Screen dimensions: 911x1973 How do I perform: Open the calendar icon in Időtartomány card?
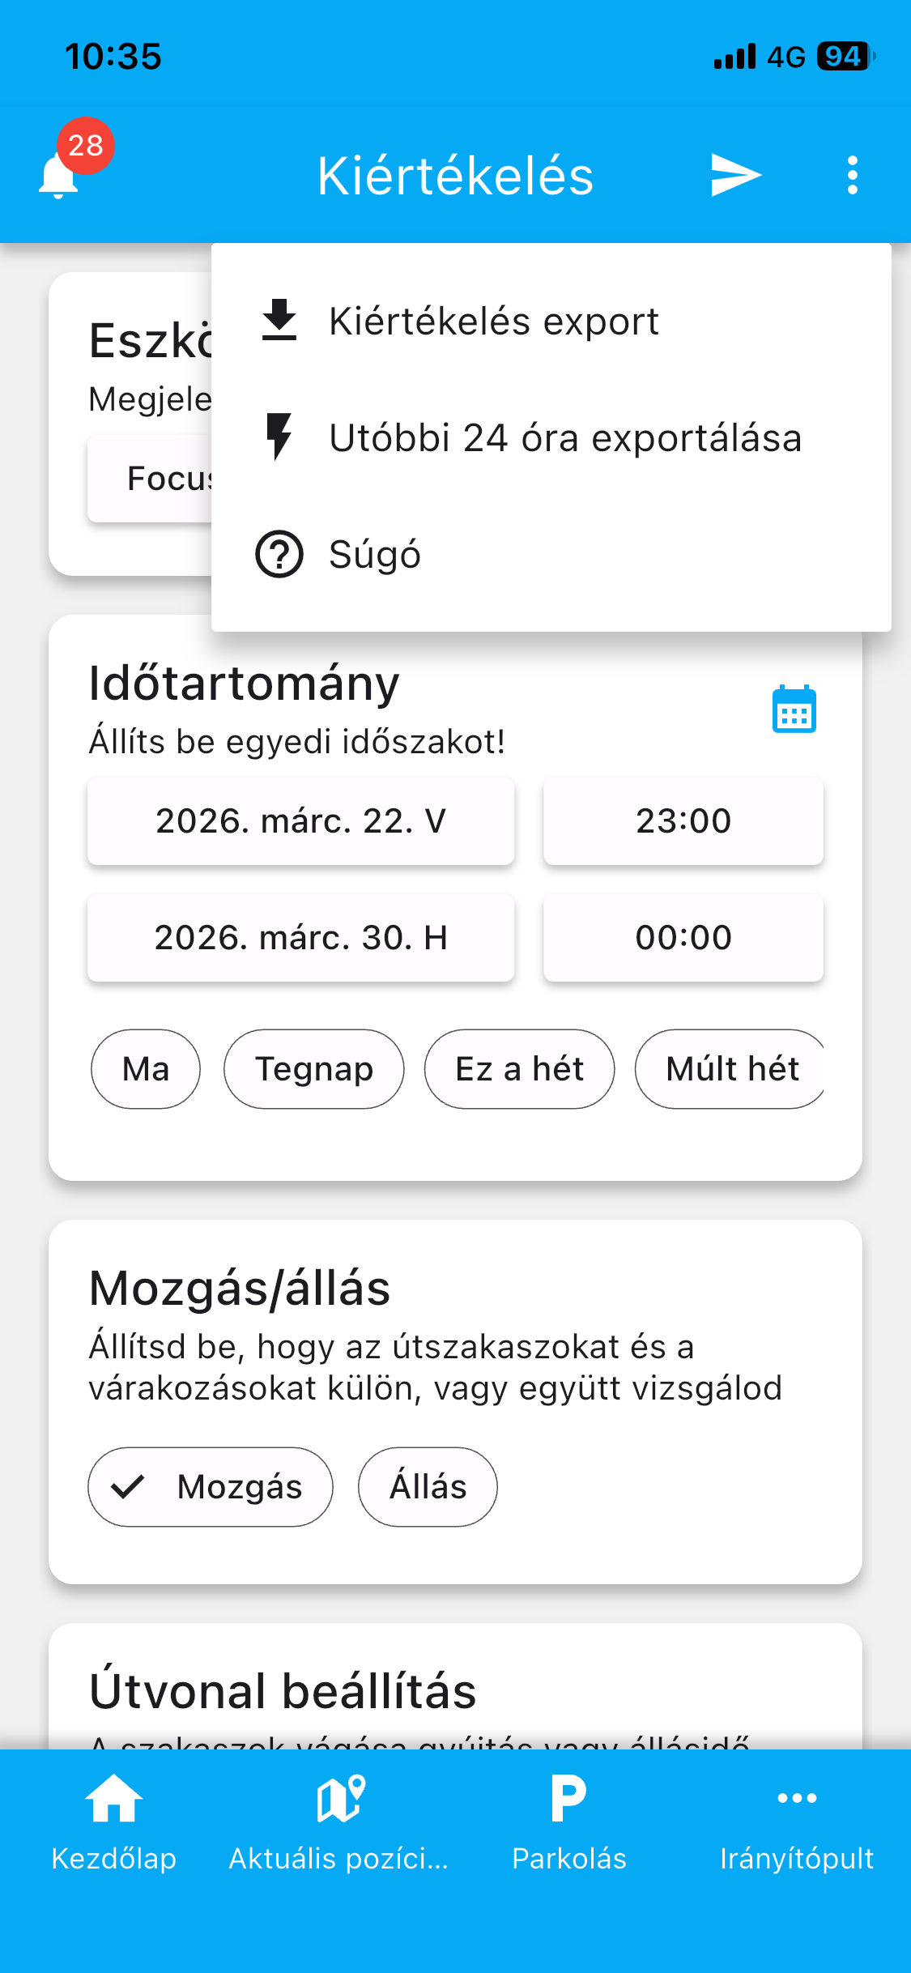pos(794,710)
